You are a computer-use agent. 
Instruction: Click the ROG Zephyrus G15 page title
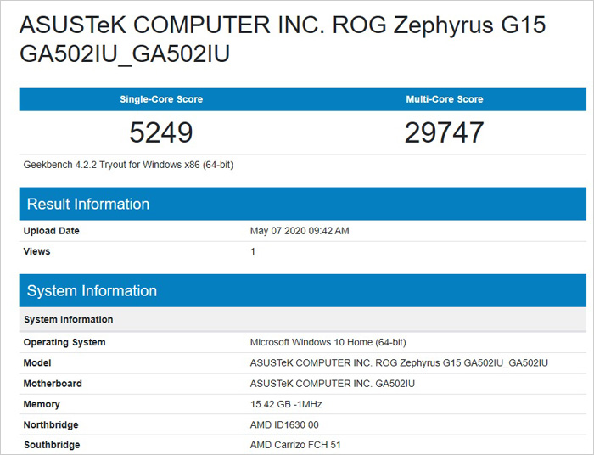click(x=282, y=39)
